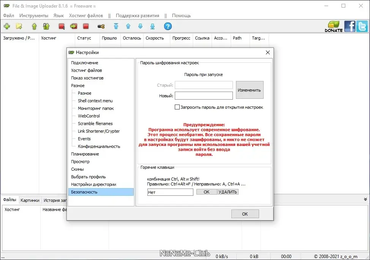This screenshot has height=260, width=370.
Task: Select Конфиденциальность settings item
Action: [99, 146]
